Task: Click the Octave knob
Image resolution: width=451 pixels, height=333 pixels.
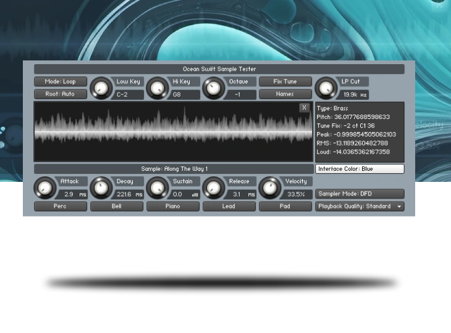Action: click(x=213, y=88)
